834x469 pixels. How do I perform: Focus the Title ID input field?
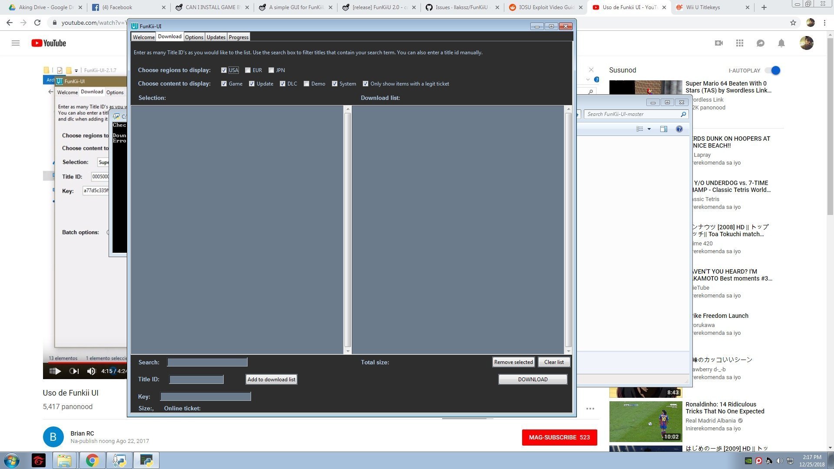pos(196,380)
